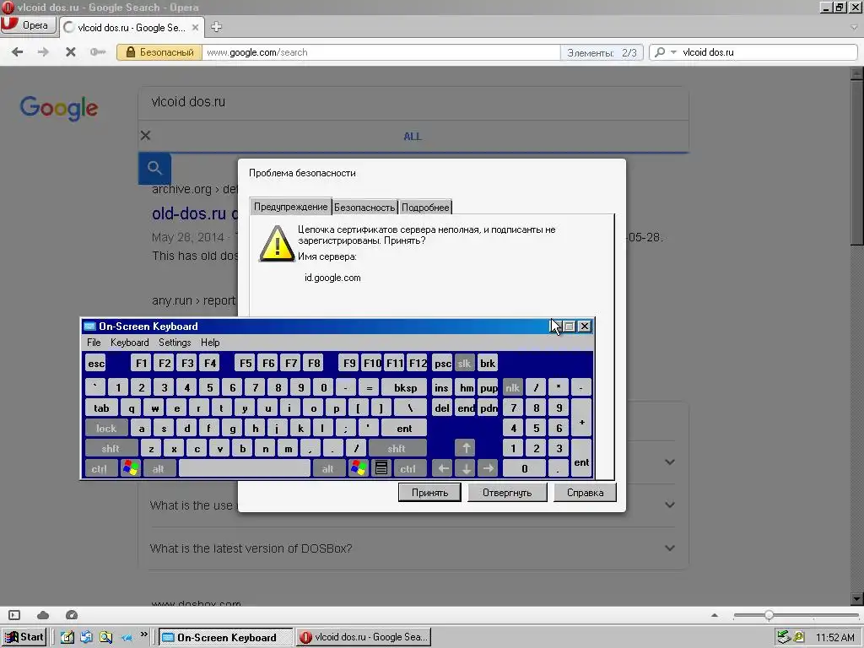Toggle the right shft key
The width and height of the screenshot is (864, 648).
pos(397,449)
